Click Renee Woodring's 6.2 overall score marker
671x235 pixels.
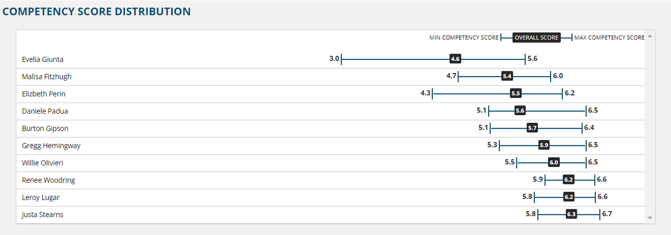point(569,180)
